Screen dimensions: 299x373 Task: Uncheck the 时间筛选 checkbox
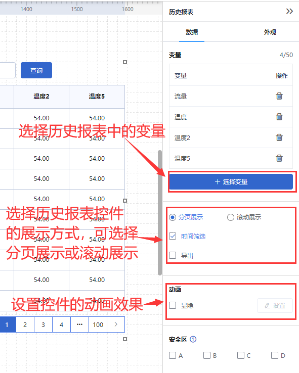point(173,236)
